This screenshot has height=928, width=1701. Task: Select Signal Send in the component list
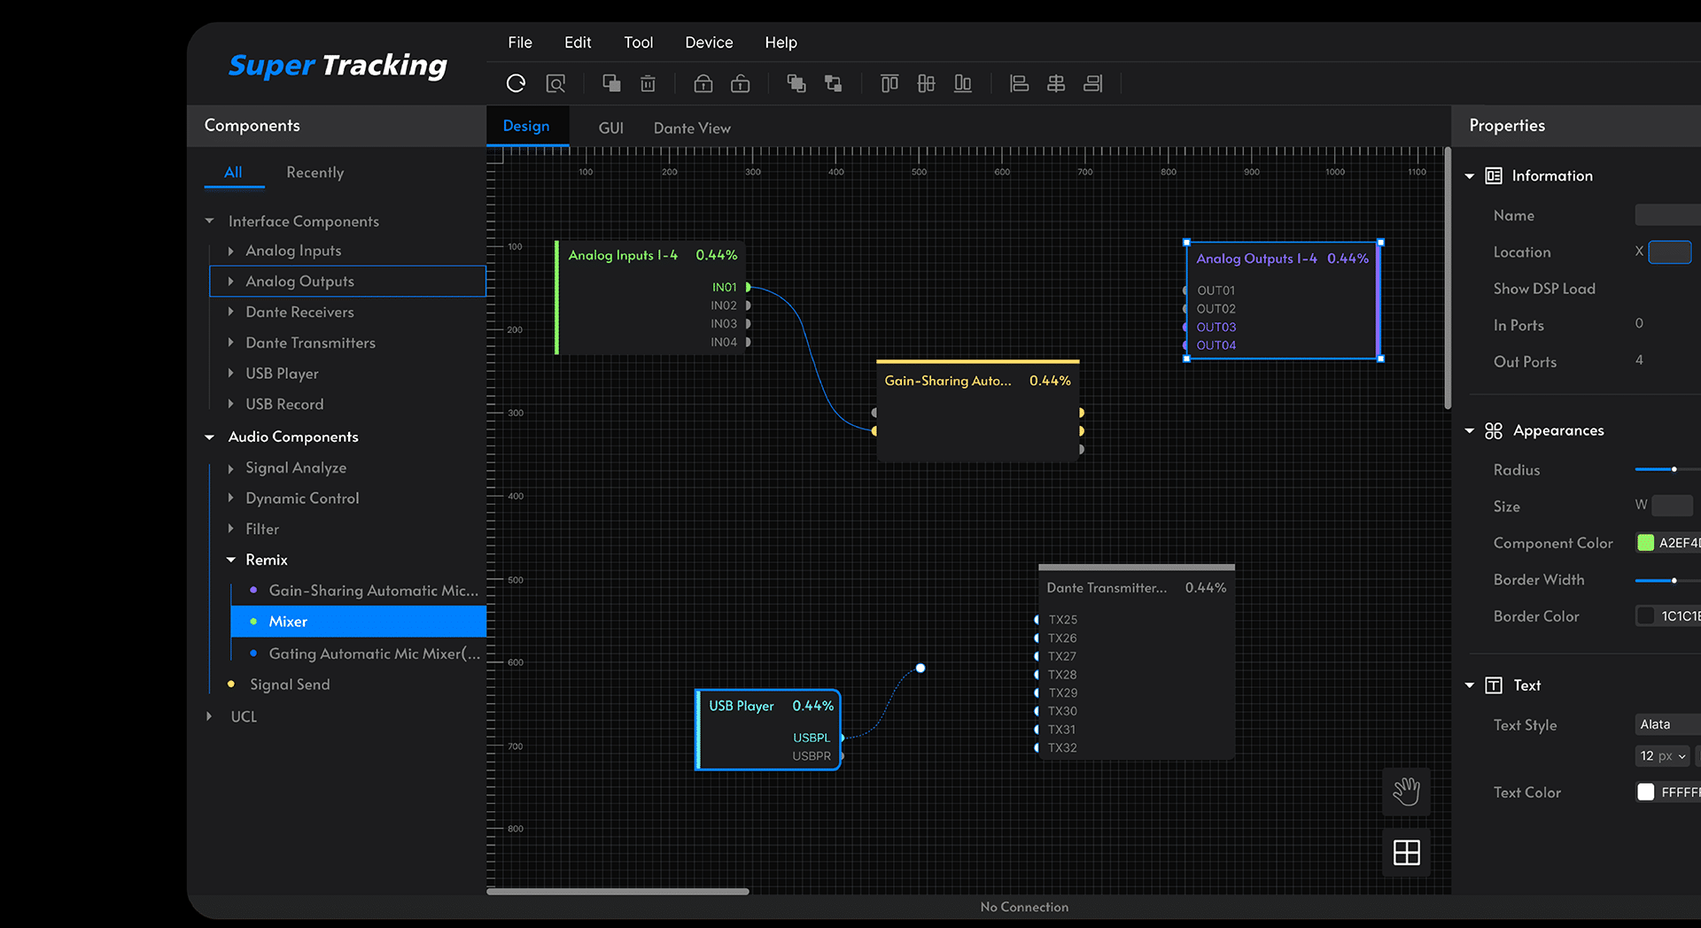coord(290,684)
